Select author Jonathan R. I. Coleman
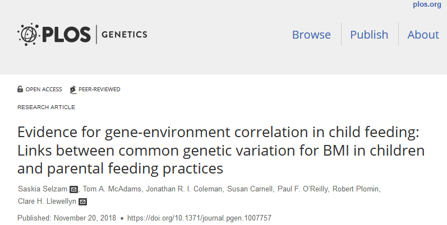The height and width of the screenshot is (225, 447). [x=184, y=189]
